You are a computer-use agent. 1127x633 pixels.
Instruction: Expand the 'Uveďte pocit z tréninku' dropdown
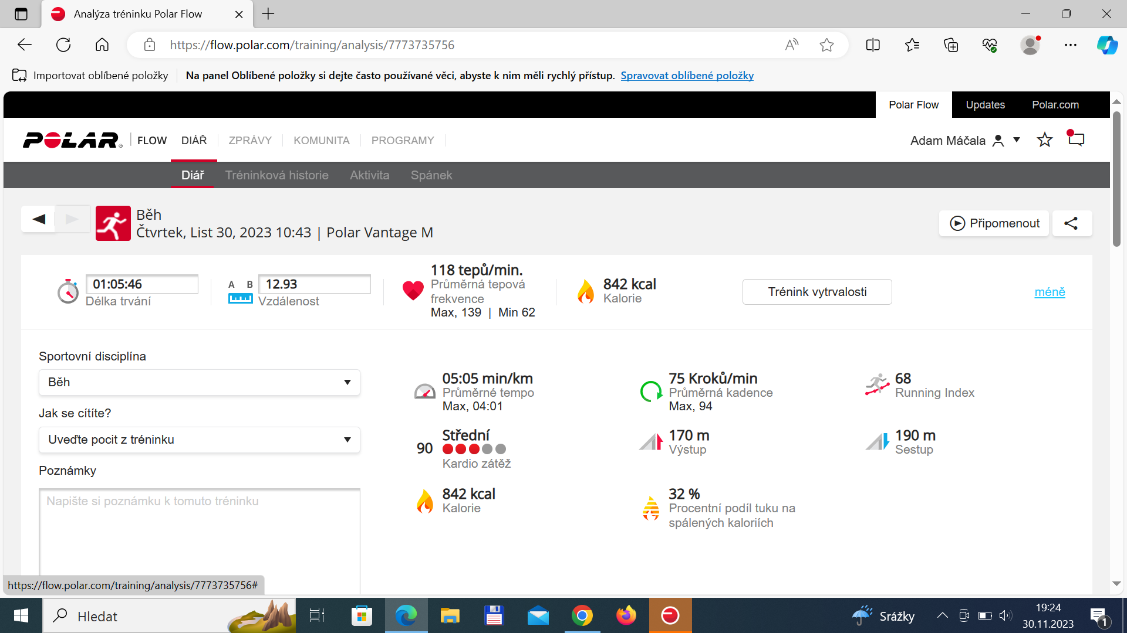pyautogui.click(x=200, y=440)
